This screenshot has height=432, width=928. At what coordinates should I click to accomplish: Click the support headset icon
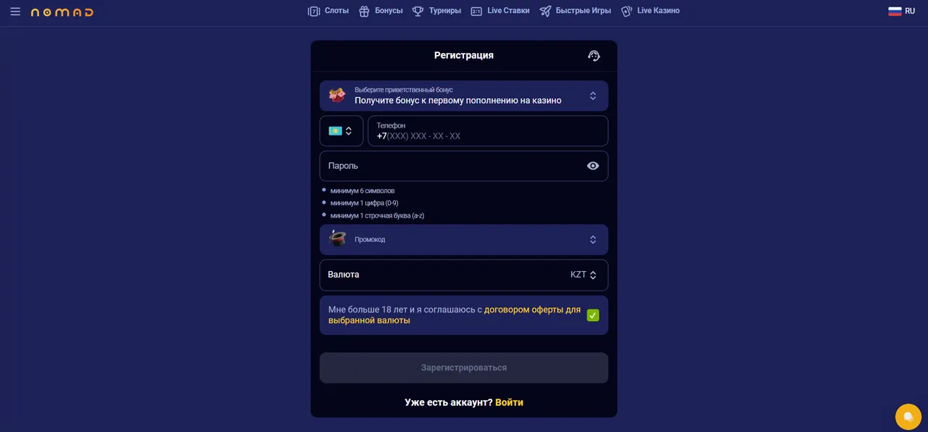point(594,56)
